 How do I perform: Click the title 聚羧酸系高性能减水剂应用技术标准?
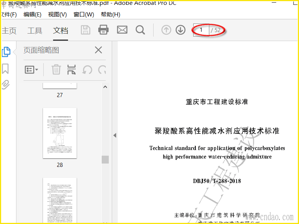point(217,131)
